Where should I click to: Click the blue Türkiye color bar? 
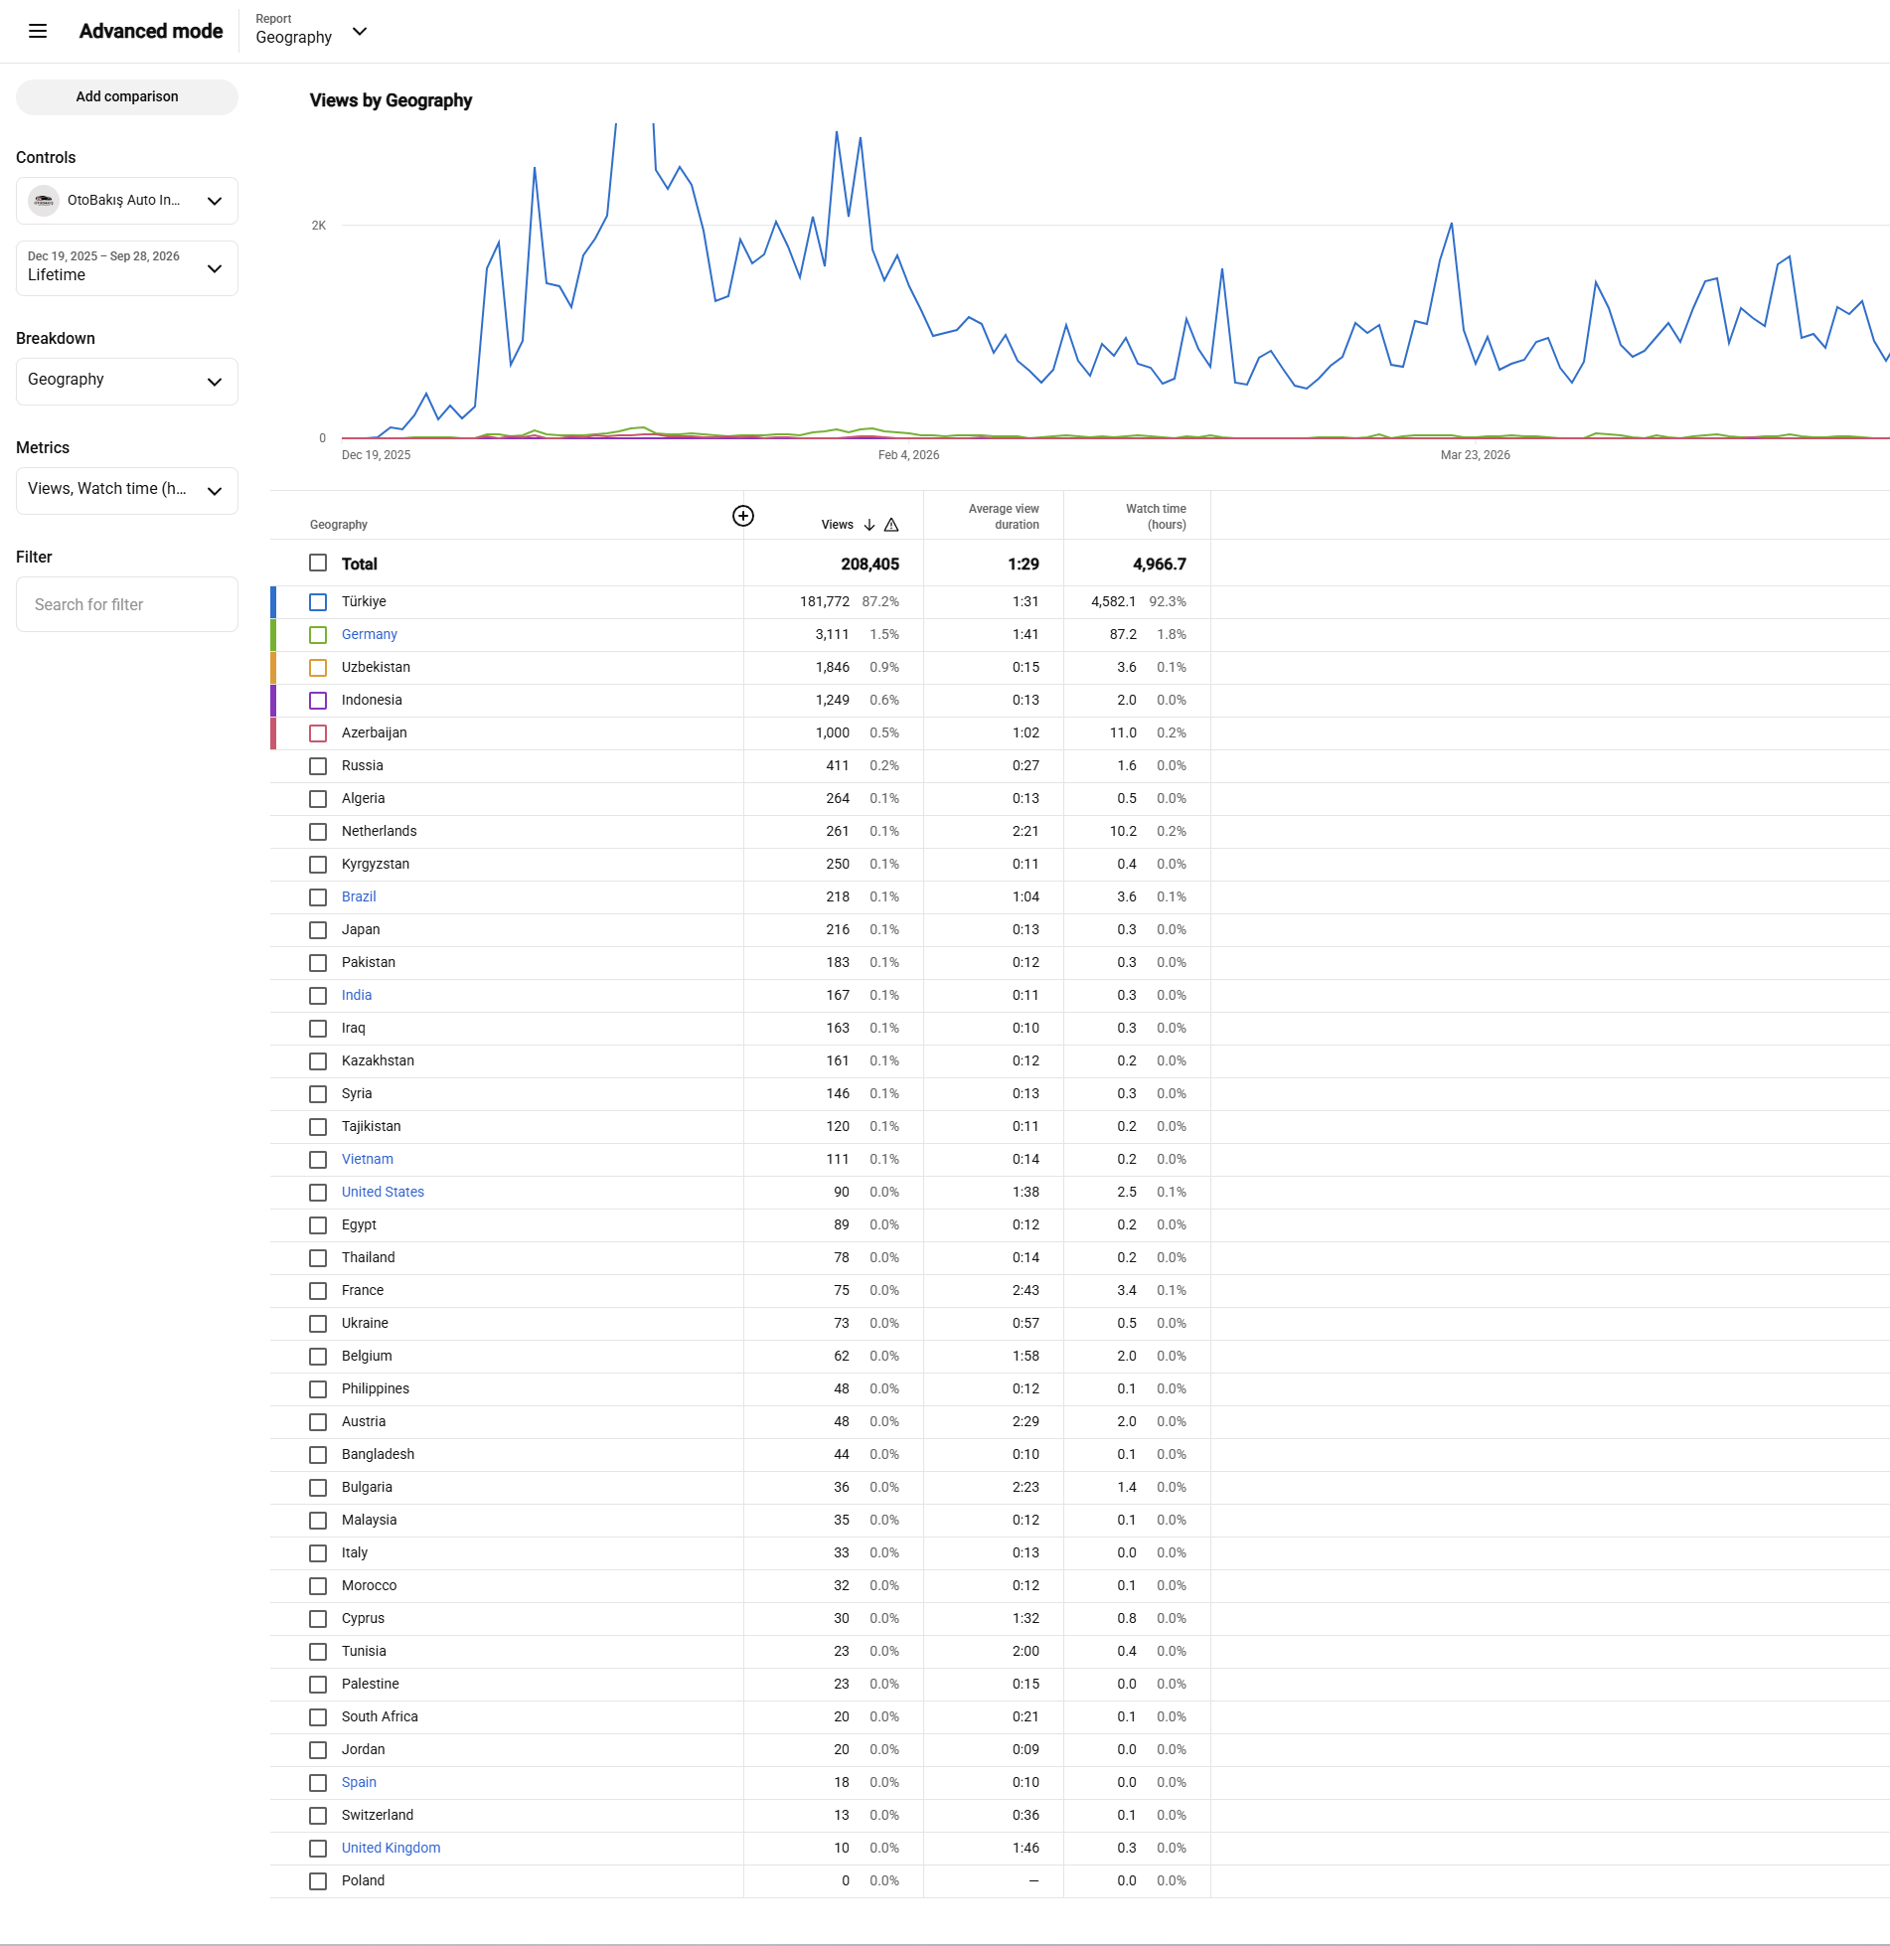tap(273, 602)
